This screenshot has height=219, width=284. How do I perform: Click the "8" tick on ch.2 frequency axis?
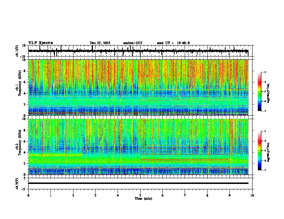pyautogui.click(x=25, y=130)
